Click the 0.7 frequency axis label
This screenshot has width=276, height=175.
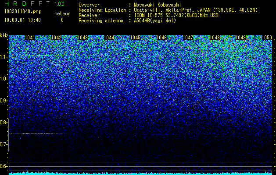point(4,144)
